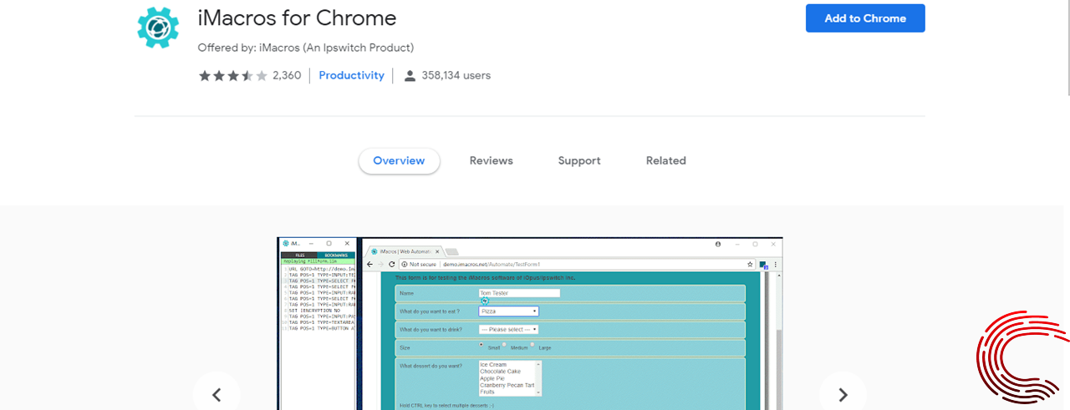
Task: Open the three-dot menu in pictured browser
Action: click(776, 264)
